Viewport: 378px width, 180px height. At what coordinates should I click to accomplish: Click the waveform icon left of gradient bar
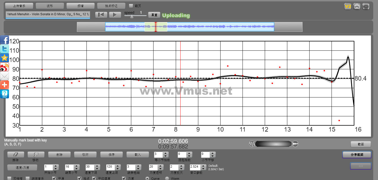252,144
